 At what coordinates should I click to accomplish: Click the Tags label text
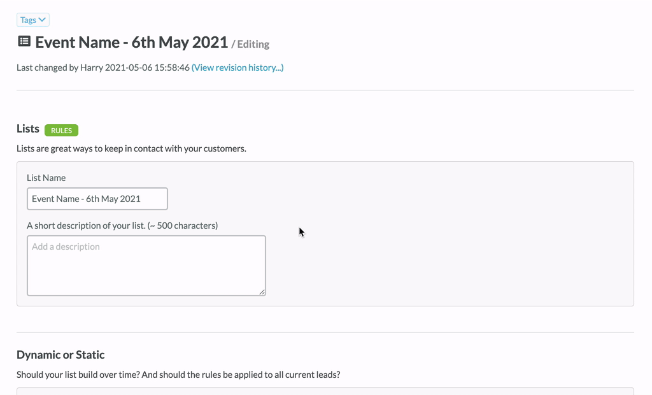(28, 20)
